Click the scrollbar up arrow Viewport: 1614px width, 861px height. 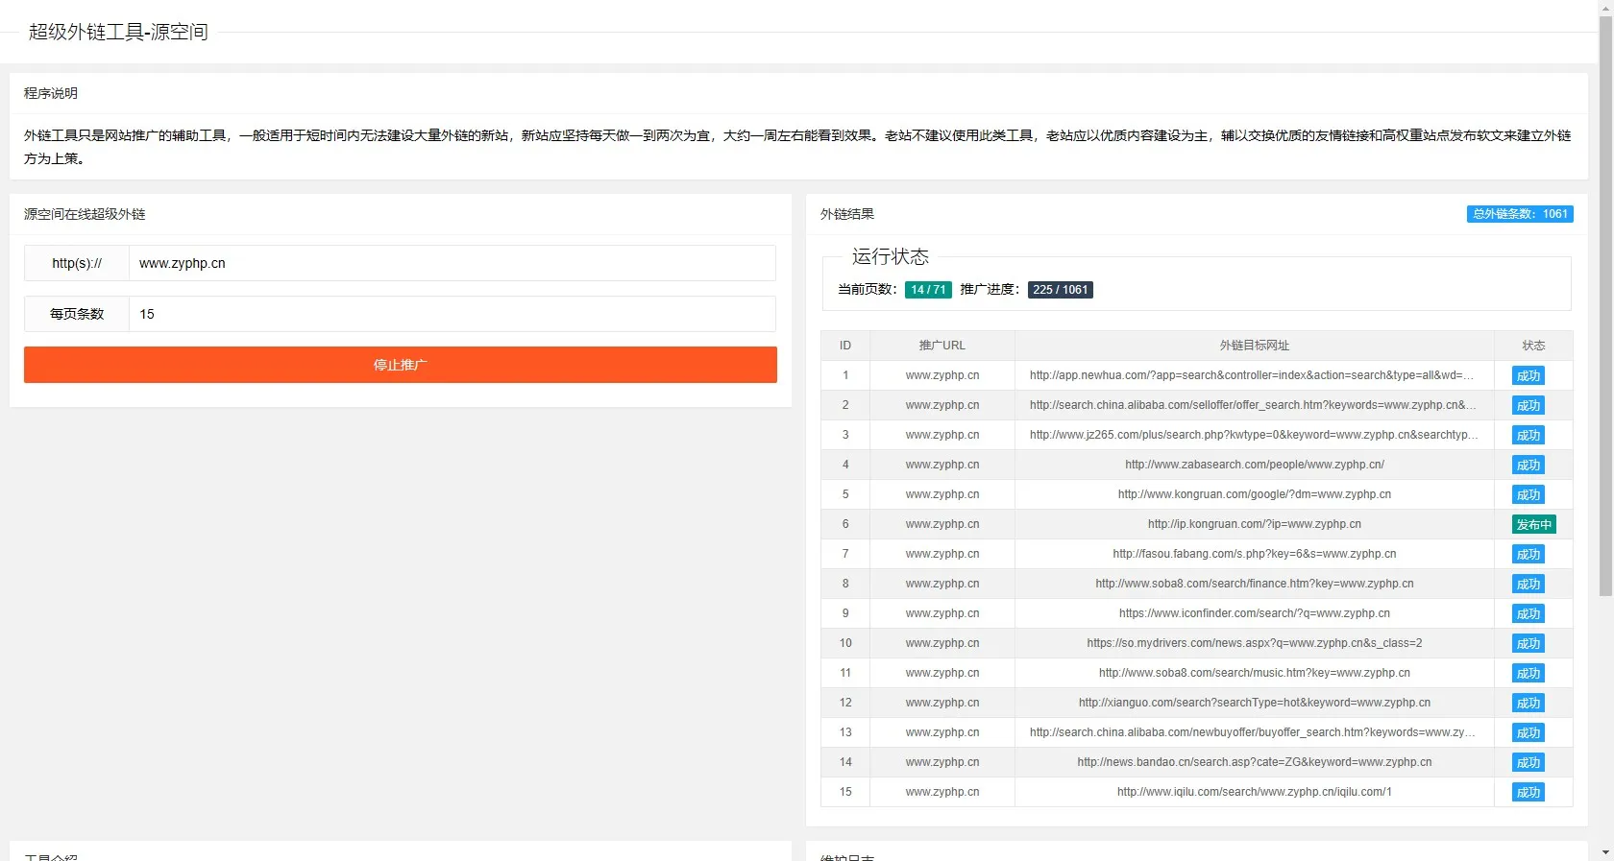pyautogui.click(x=1605, y=6)
